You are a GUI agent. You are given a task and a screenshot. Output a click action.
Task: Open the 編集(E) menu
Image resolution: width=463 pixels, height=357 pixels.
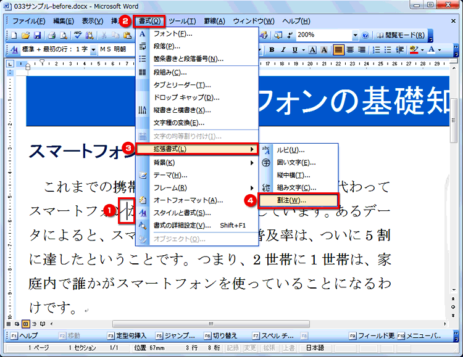tap(63, 21)
